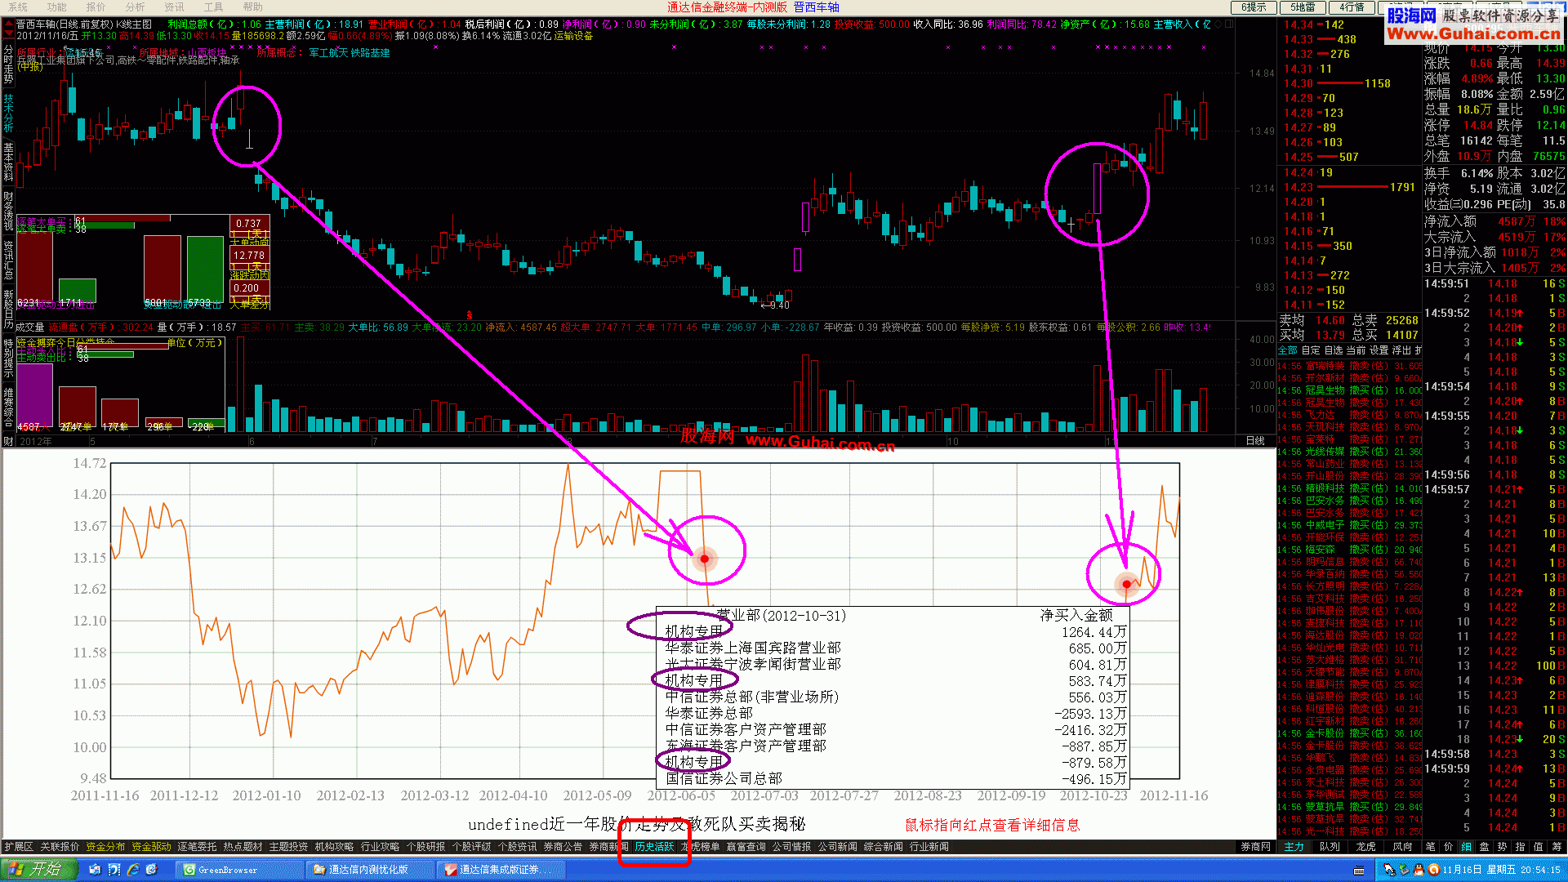Select the 券商公告 bottom tab
1568x882 pixels.
tap(563, 847)
